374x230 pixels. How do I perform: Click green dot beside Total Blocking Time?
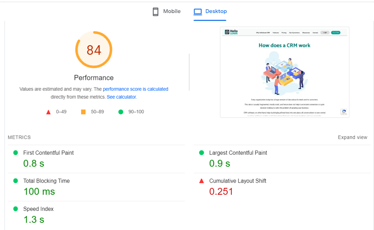pos(16,181)
